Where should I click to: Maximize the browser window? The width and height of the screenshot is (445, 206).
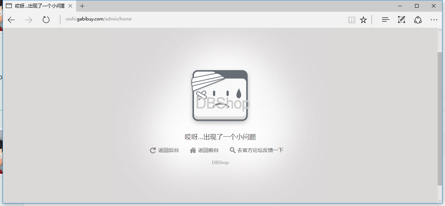click(417, 6)
